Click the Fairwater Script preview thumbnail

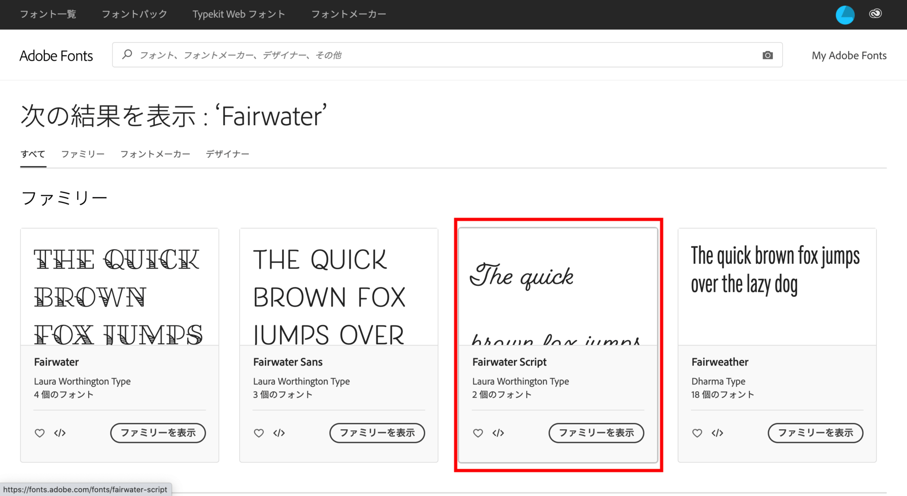point(558,283)
